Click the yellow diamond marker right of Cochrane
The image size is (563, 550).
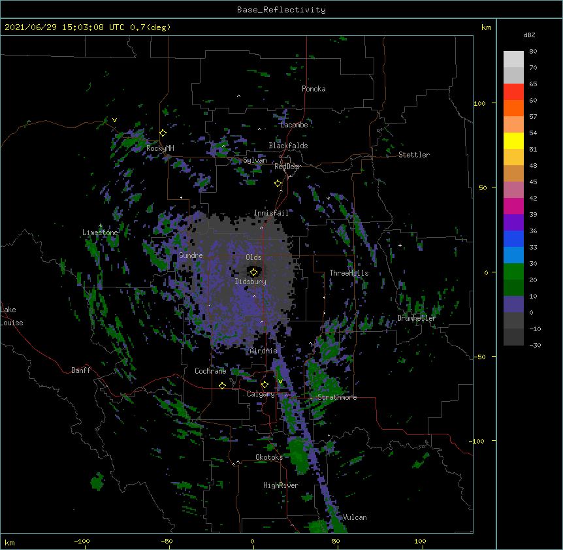tap(222, 385)
